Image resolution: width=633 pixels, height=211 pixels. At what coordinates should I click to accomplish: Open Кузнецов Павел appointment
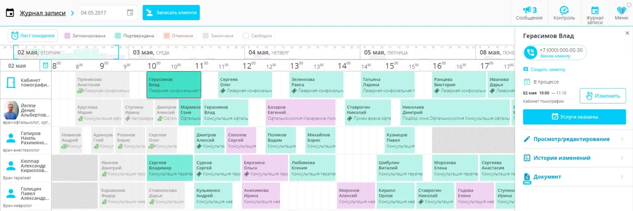pos(400,140)
